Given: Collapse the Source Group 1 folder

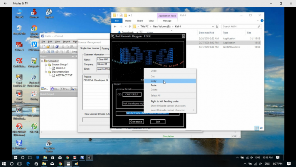Looking at the screenshot, I should click(45, 64).
